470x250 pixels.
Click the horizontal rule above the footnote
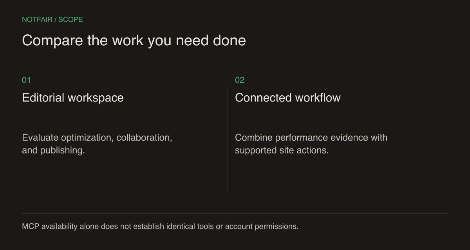coord(235,214)
